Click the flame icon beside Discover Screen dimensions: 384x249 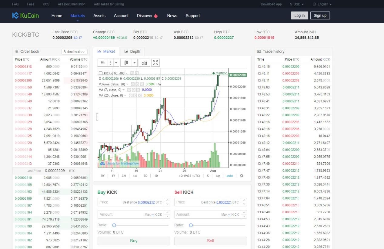[156, 16]
